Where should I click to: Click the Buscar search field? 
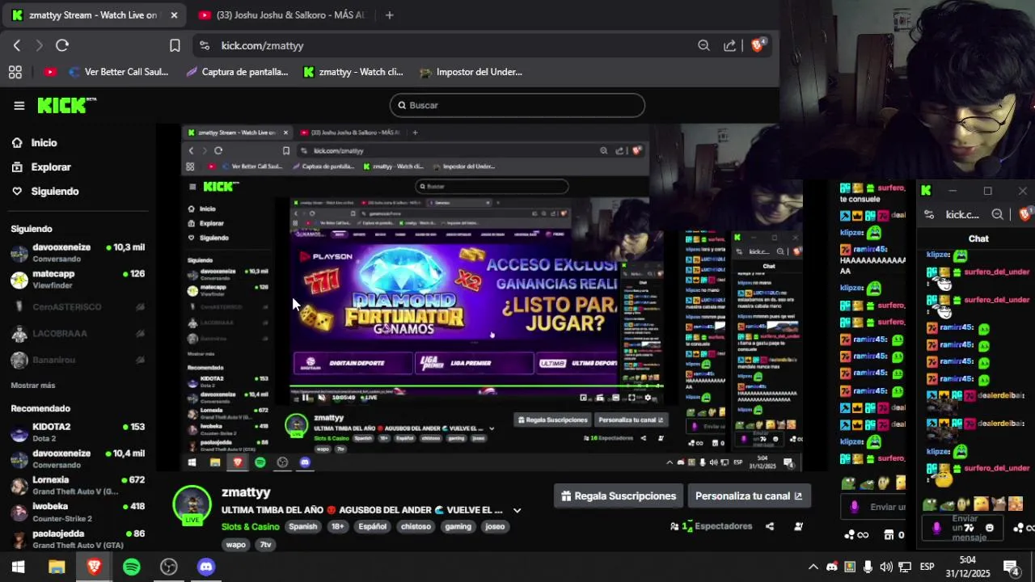click(517, 105)
